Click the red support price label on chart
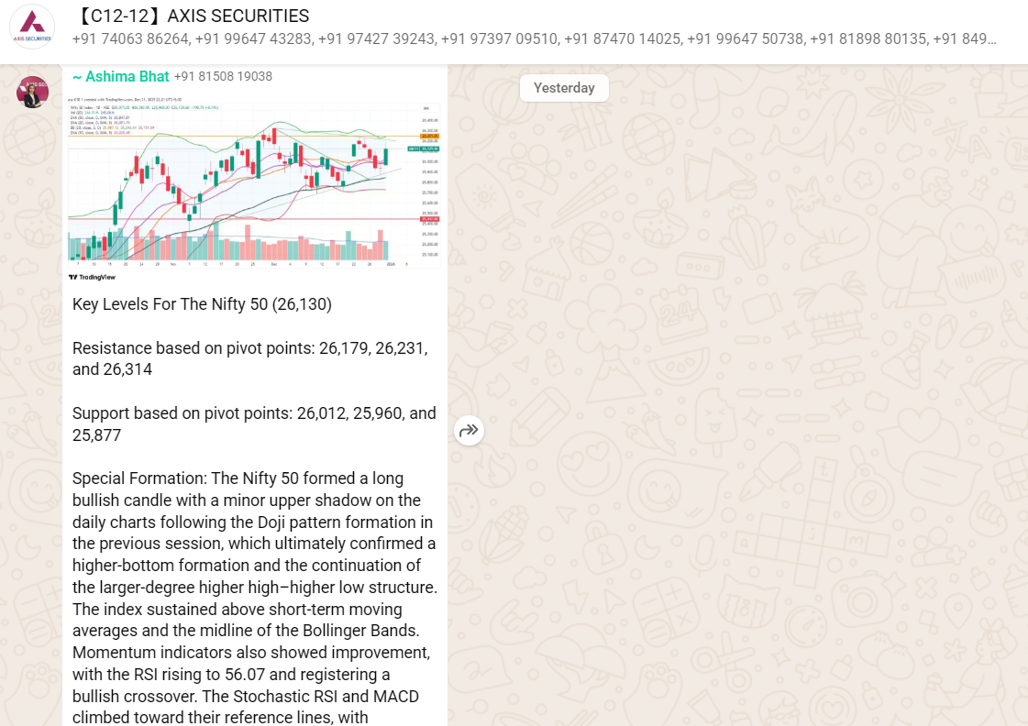 (429, 219)
